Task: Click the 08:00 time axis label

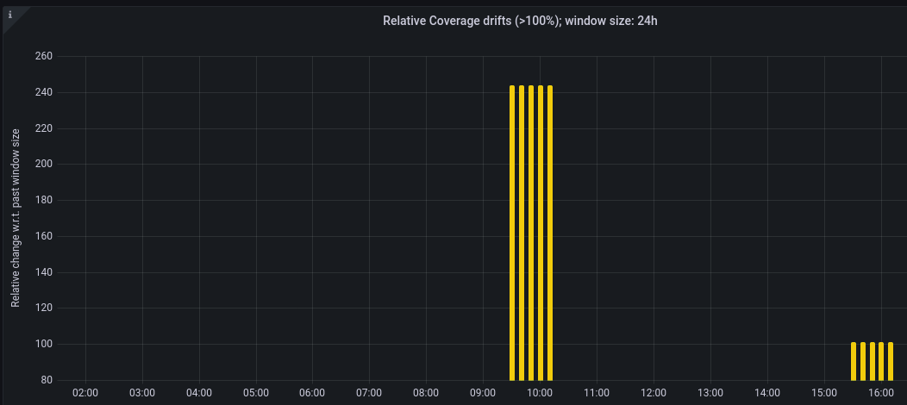Action: pyautogui.click(x=426, y=393)
